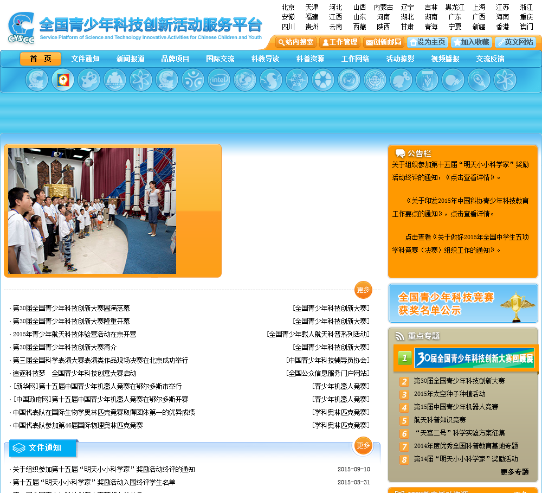542x493 pixels.
Task: Open the highlighted colored badge icon
Action: [x=63, y=80]
